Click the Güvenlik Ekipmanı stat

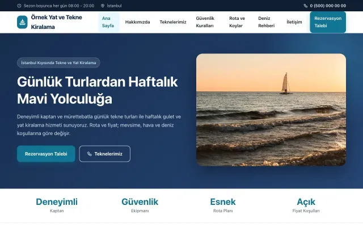tap(140, 205)
